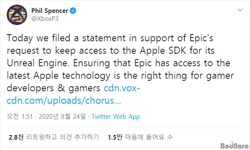Click the words Apple SDK in the tweet
Screen dimensions: 250x150
click(x=163, y=51)
